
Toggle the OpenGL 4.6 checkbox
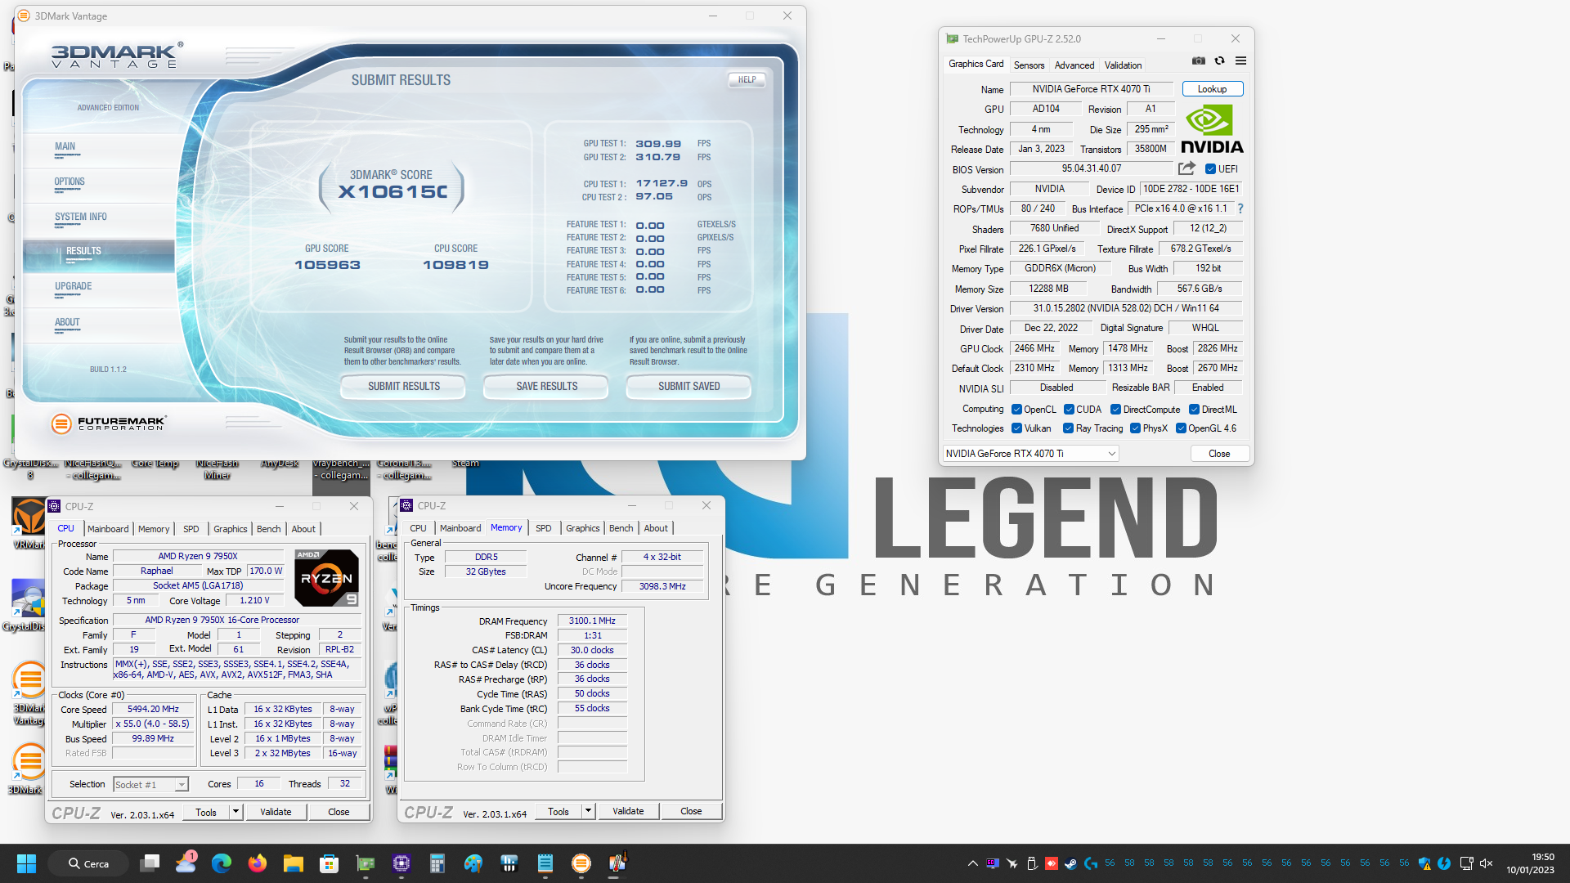[x=1181, y=428]
